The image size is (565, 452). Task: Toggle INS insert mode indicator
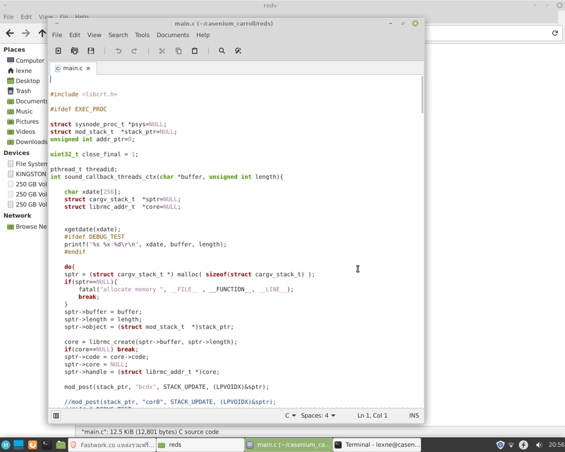[414, 416]
